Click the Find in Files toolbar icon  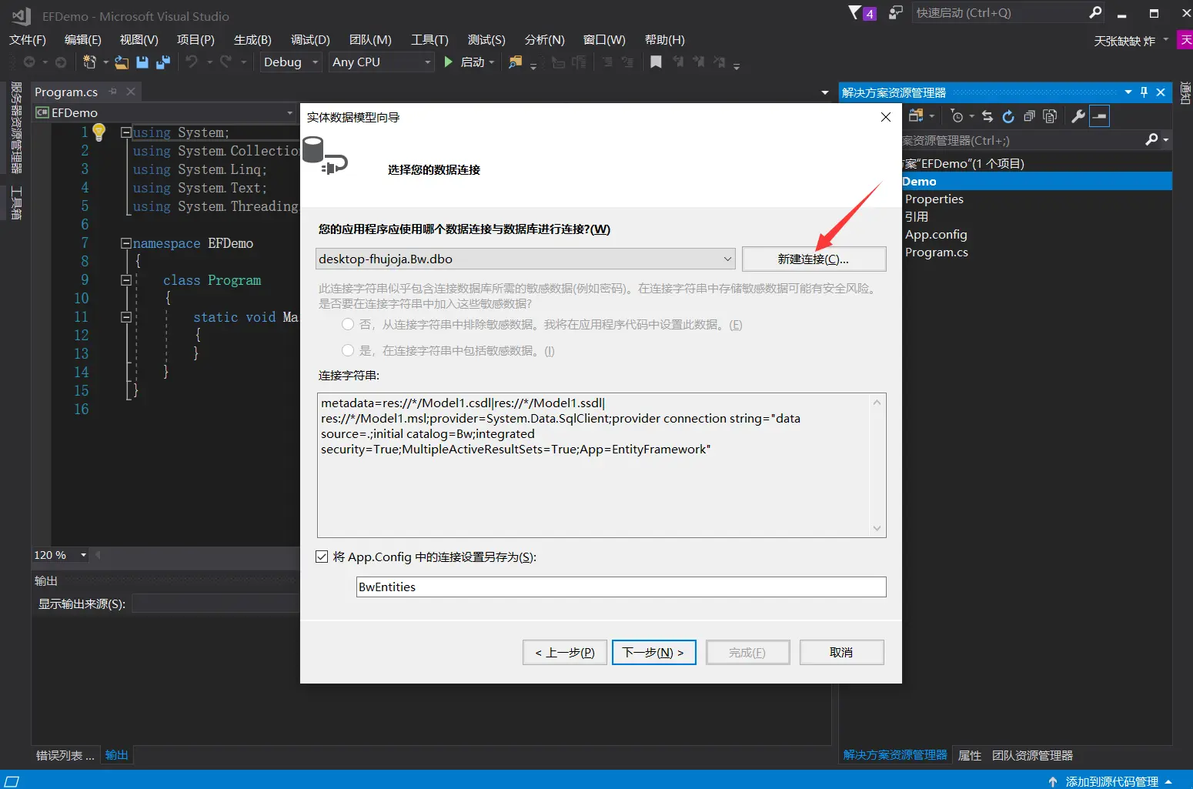[x=516, y=62]
